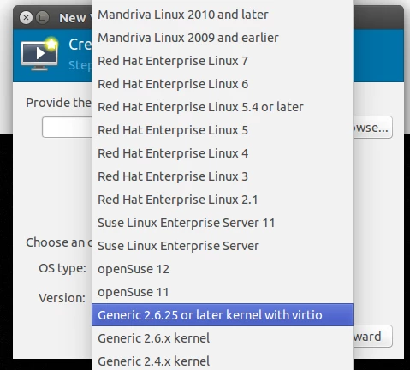This screenshot has height=370, width=410.
Task: Click the Forward button
Action: tap(372, 337)
